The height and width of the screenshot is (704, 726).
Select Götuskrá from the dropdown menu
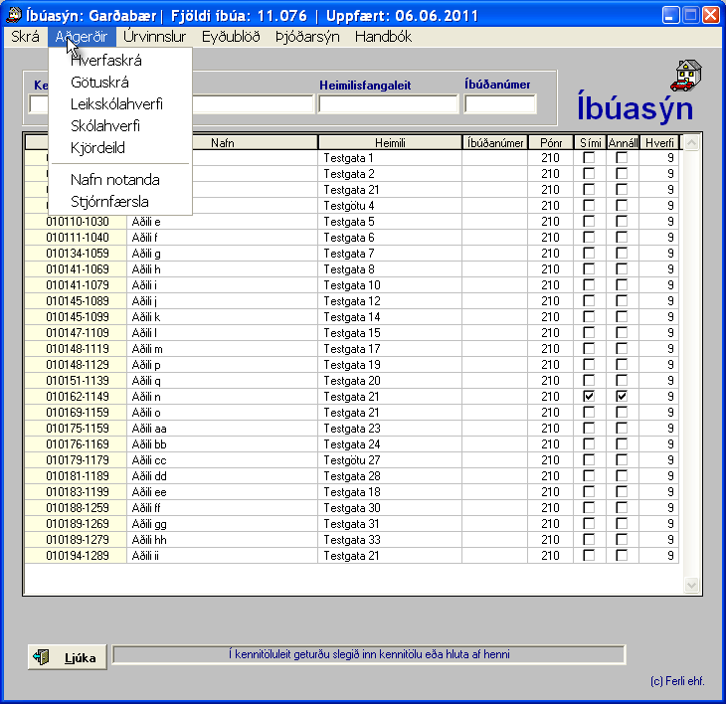coord(120,83)
